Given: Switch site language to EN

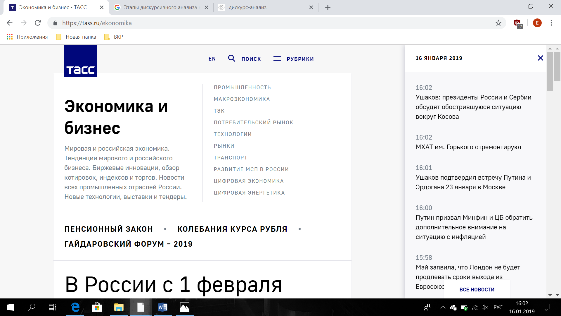Looking at the screenshot, I should [212, 59].
